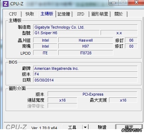The height and width of the screenshot is (133, 144).
Task: Click the LPCIO chip IT8728
Action: 86,53
